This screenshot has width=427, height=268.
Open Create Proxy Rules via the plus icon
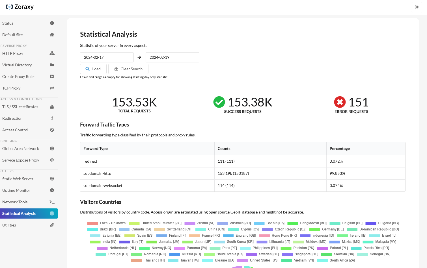point(52,76)
